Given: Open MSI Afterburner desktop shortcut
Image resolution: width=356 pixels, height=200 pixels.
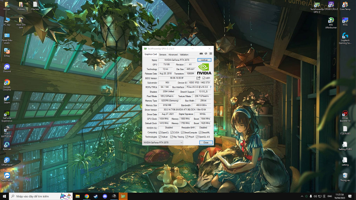Looking at the screenshot, I should [330, 22].
